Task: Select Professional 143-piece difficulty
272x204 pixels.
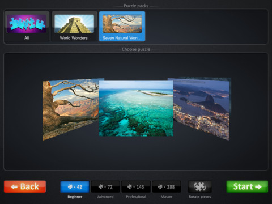Action: tap(136, 187)
